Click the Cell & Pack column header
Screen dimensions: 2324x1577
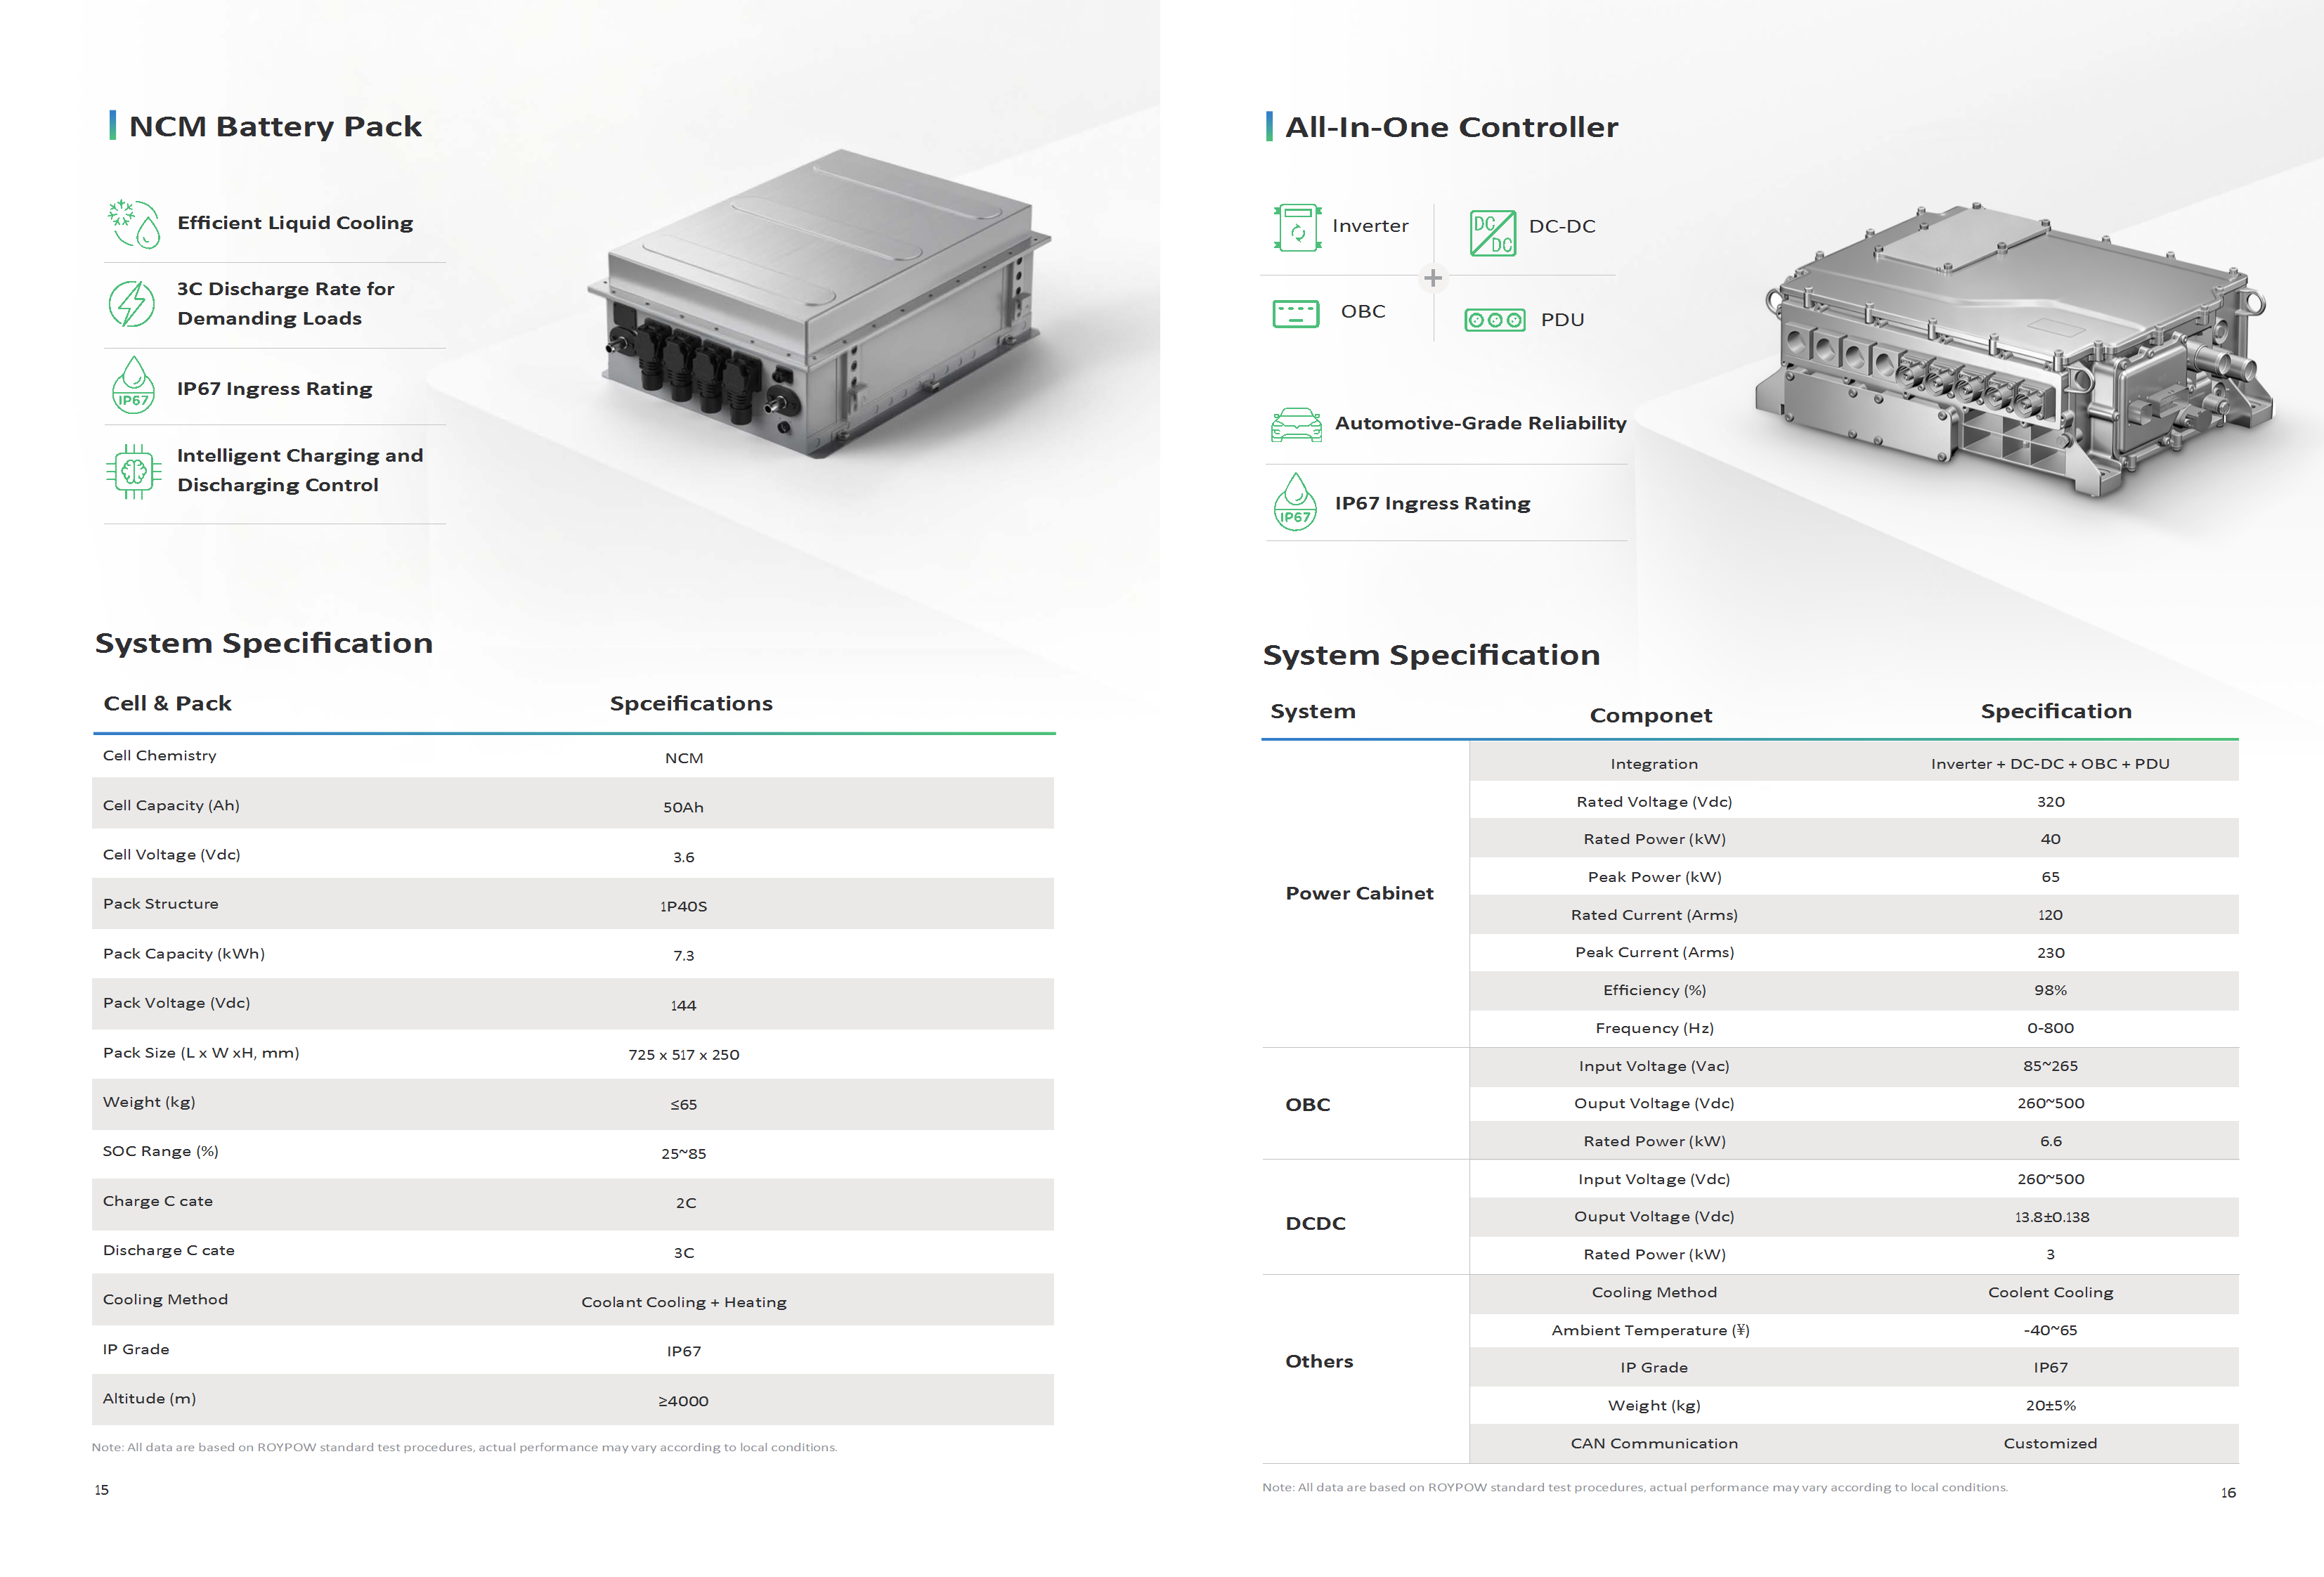coord(168,703)
